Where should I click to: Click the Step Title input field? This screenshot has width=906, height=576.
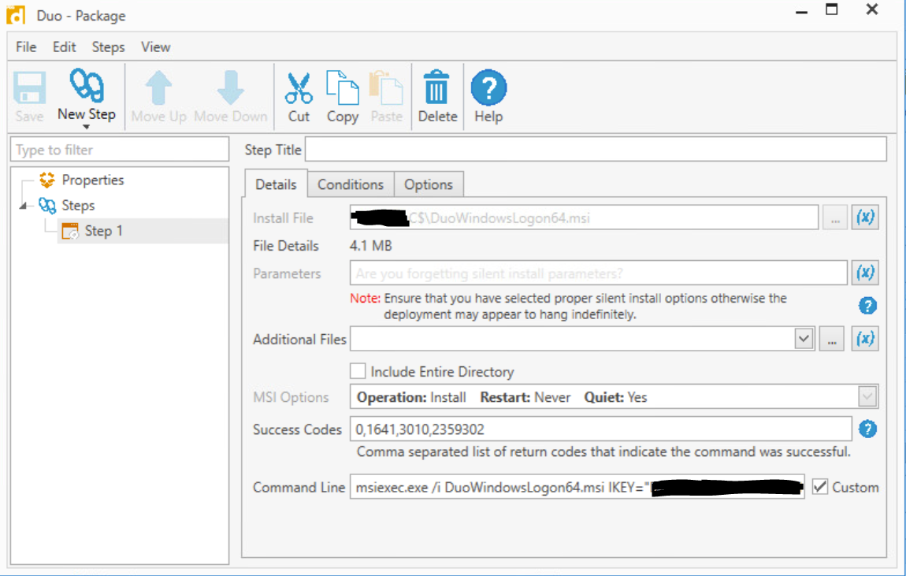(595, 150)
